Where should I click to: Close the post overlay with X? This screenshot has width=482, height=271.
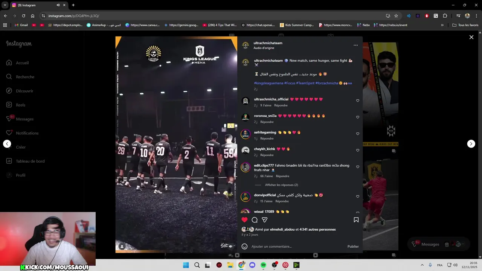(471, 37)
